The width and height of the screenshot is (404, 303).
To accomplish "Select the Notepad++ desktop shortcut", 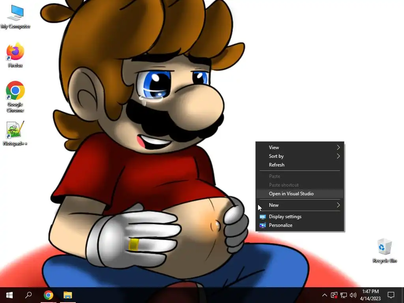I will coord(15,133).
